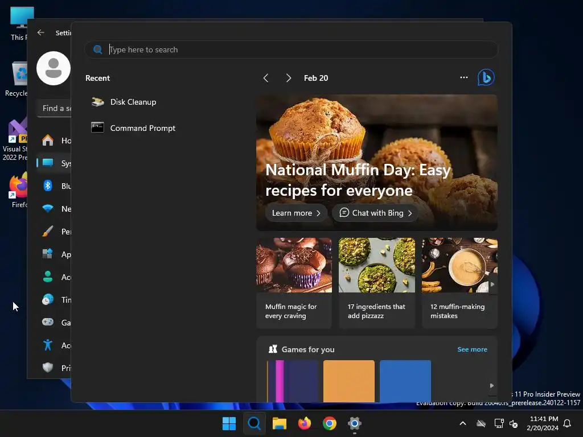
Task: Open Network in Settings sidebar
Action: [54, 209]
